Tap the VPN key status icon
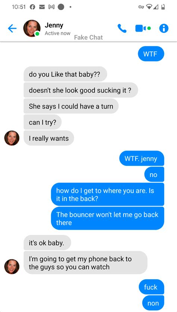Screen dimensions: 177x312 141,7
